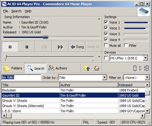152x126 pixels.
Task: Click the Voice 2 level bar
Action: 136,28
